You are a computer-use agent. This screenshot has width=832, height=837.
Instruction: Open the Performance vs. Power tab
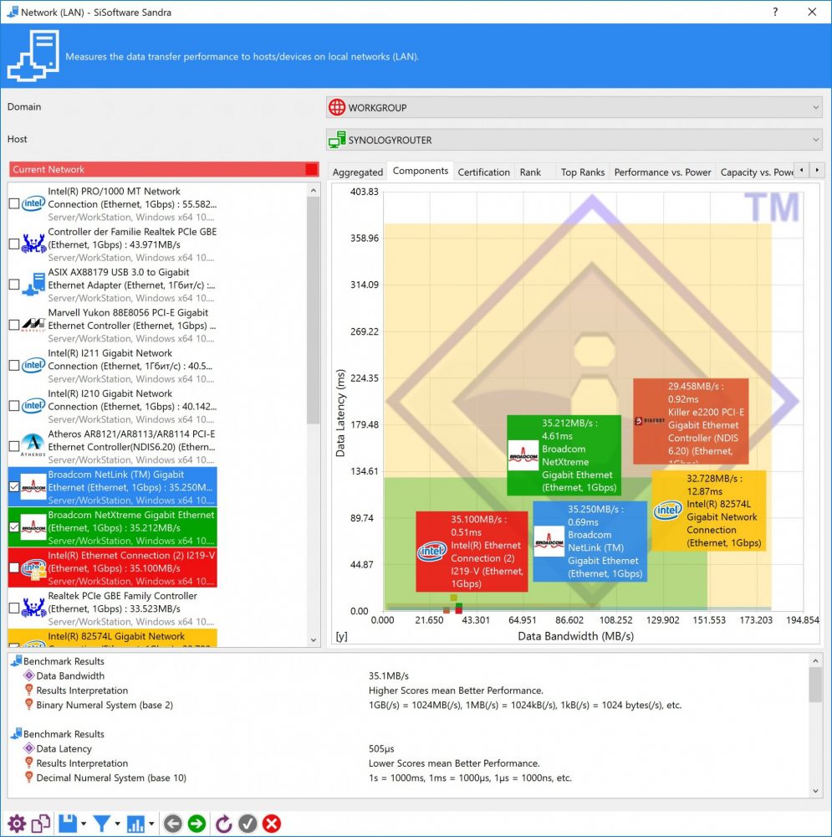(662, 172)
